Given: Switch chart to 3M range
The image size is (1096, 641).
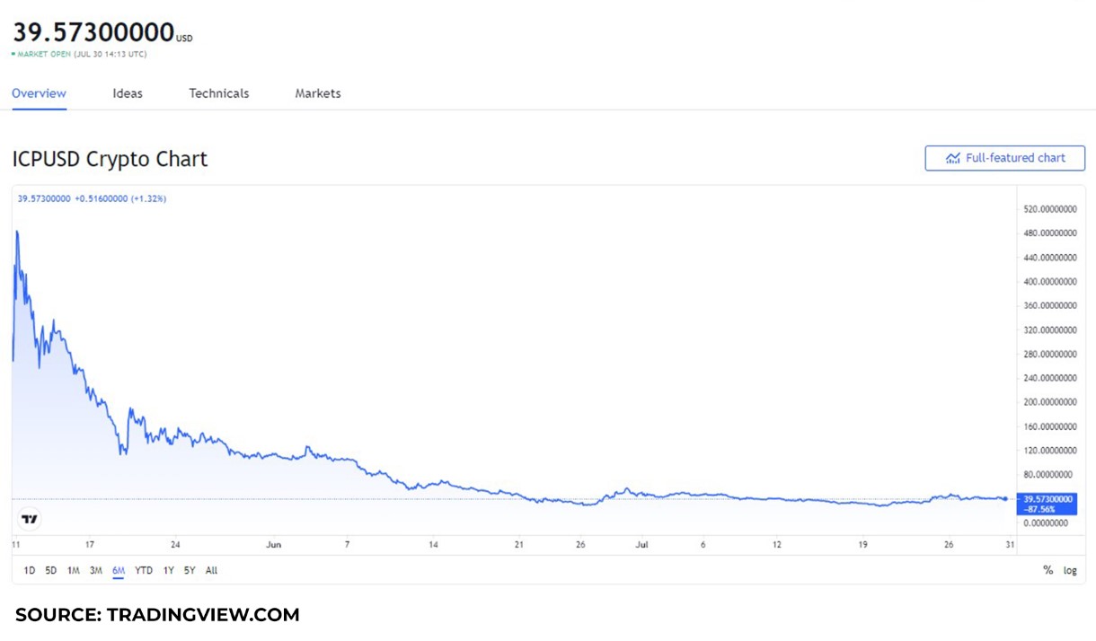Looking at the screenshot, I should (95, 570).
